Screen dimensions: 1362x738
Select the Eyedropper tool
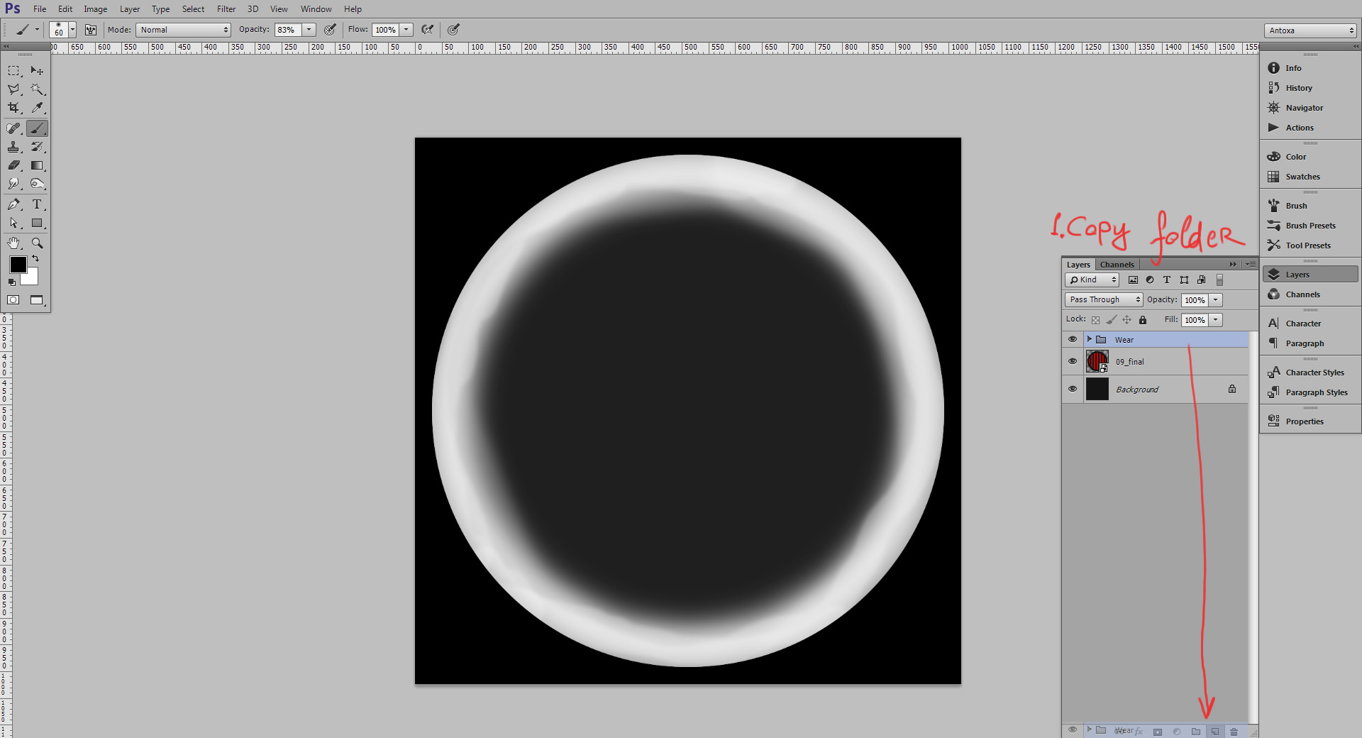37,108
